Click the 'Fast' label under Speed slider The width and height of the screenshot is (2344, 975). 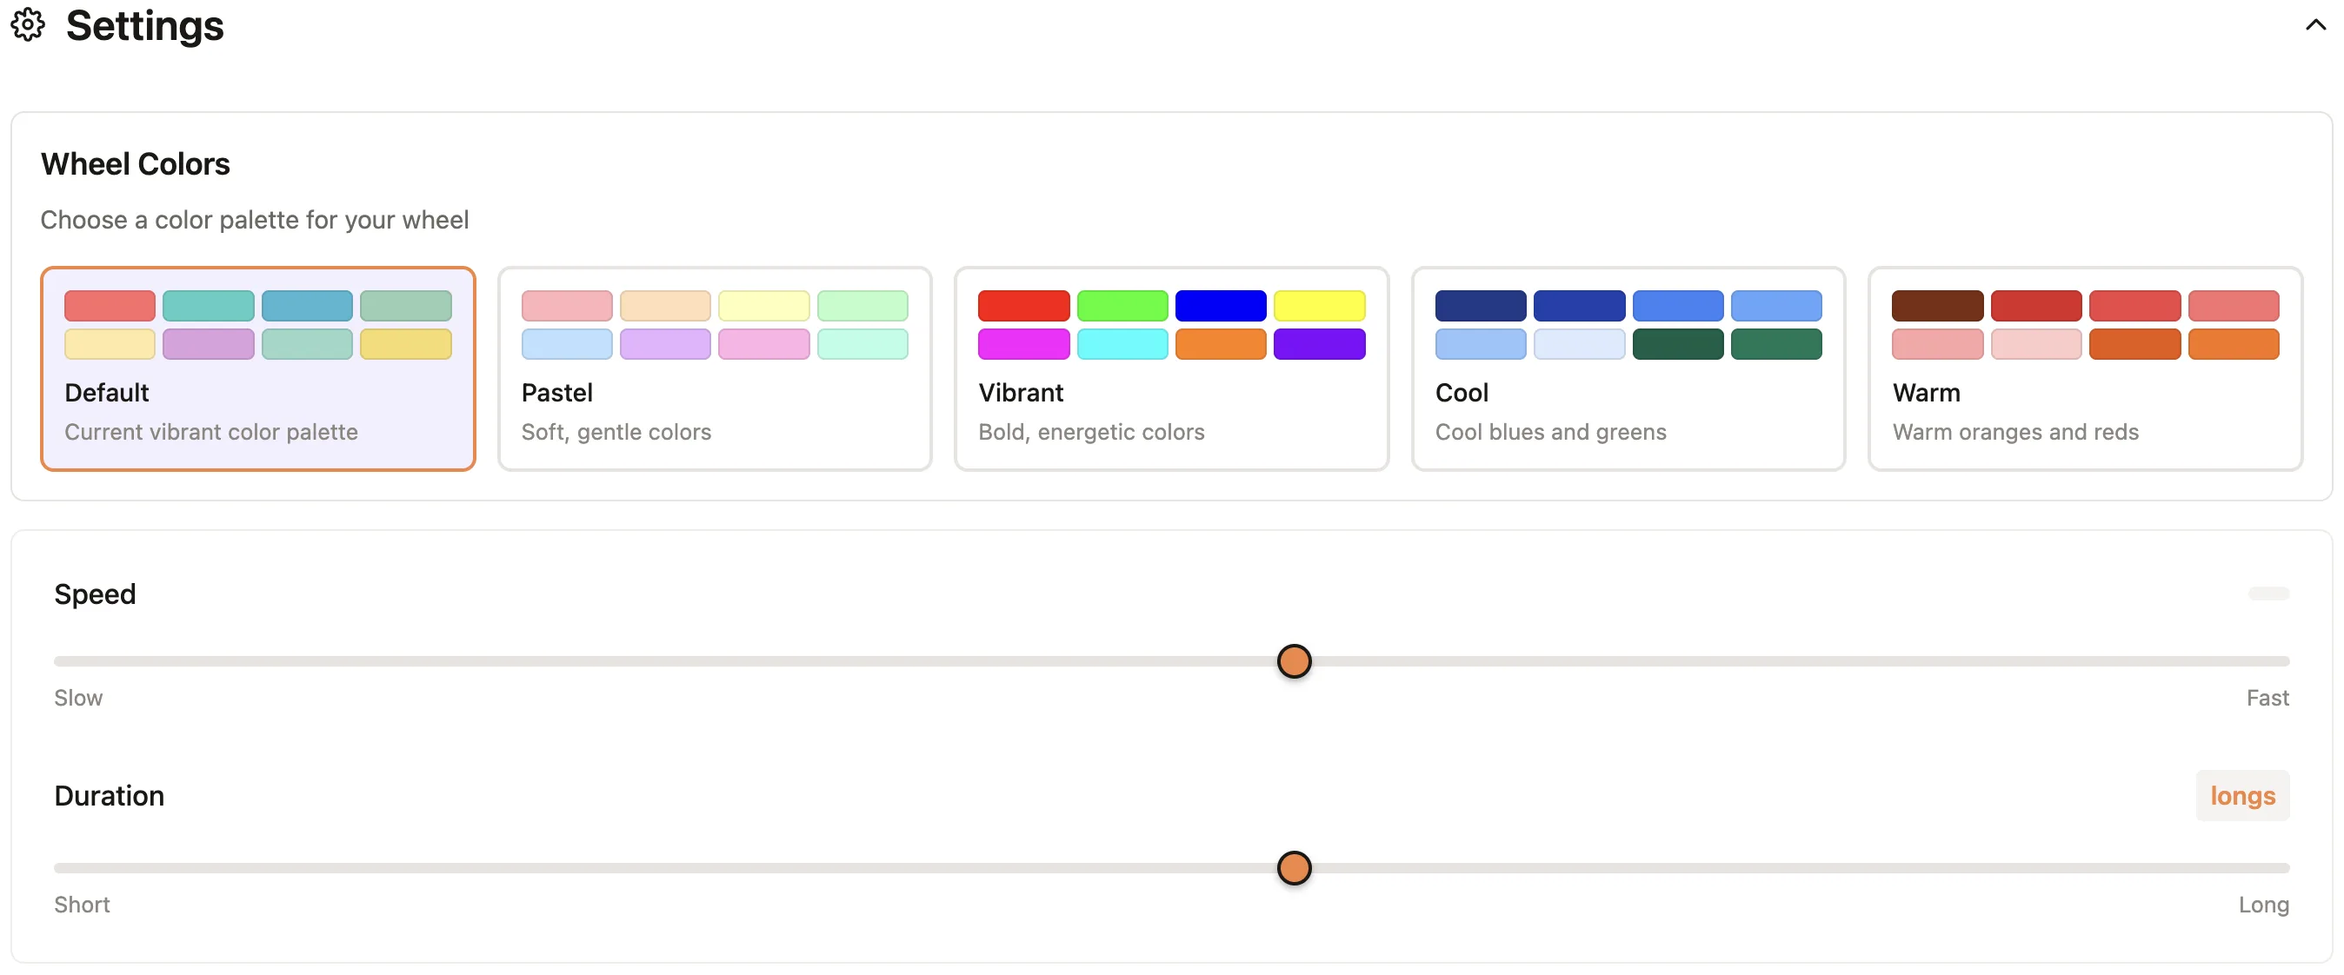pos(2267,698)
